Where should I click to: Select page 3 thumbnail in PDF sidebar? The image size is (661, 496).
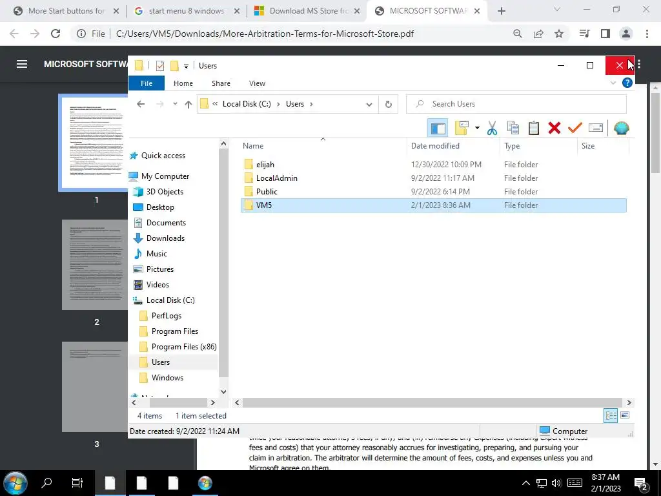pos(95,387)
